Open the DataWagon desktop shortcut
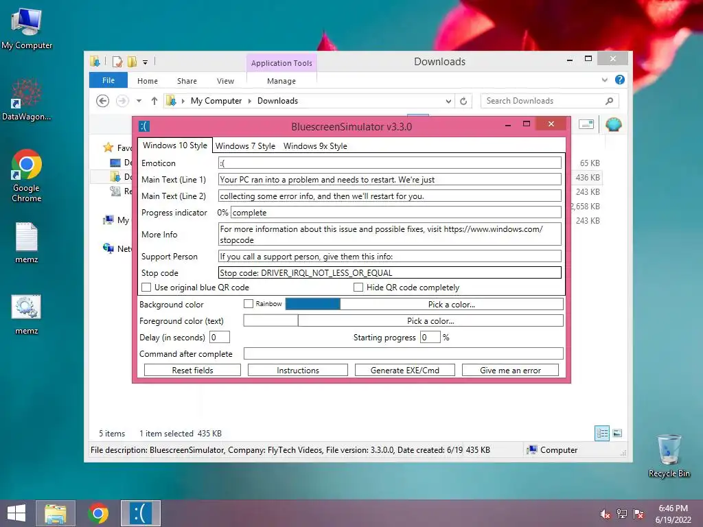Screen dimensions: 703x527 [26, 100]
